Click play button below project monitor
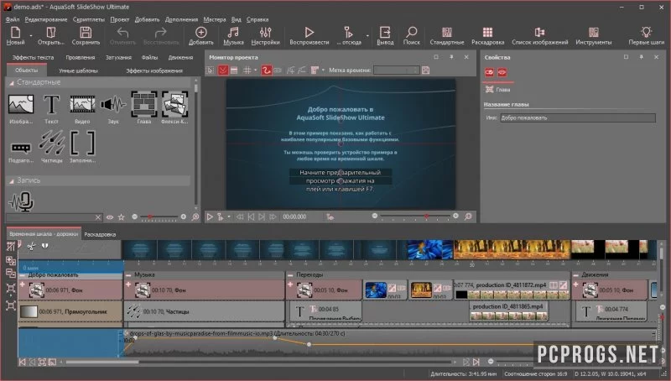 [x=210, y=217]
